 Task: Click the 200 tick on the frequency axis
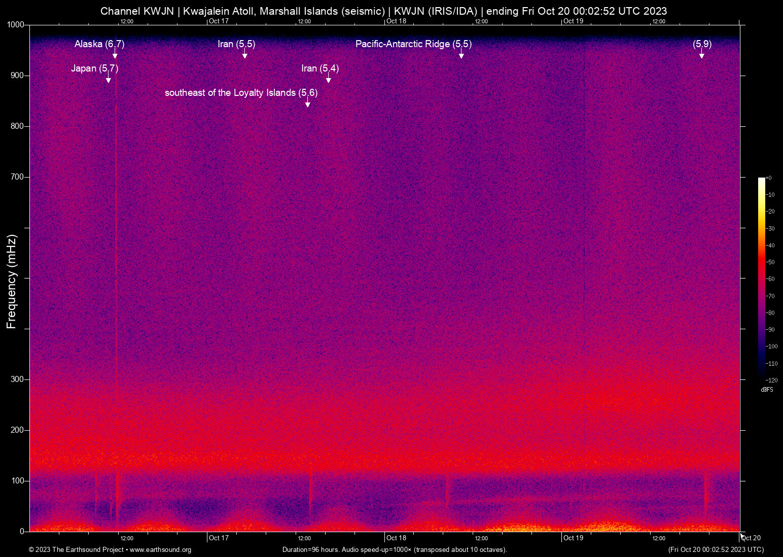click(18, 430)
